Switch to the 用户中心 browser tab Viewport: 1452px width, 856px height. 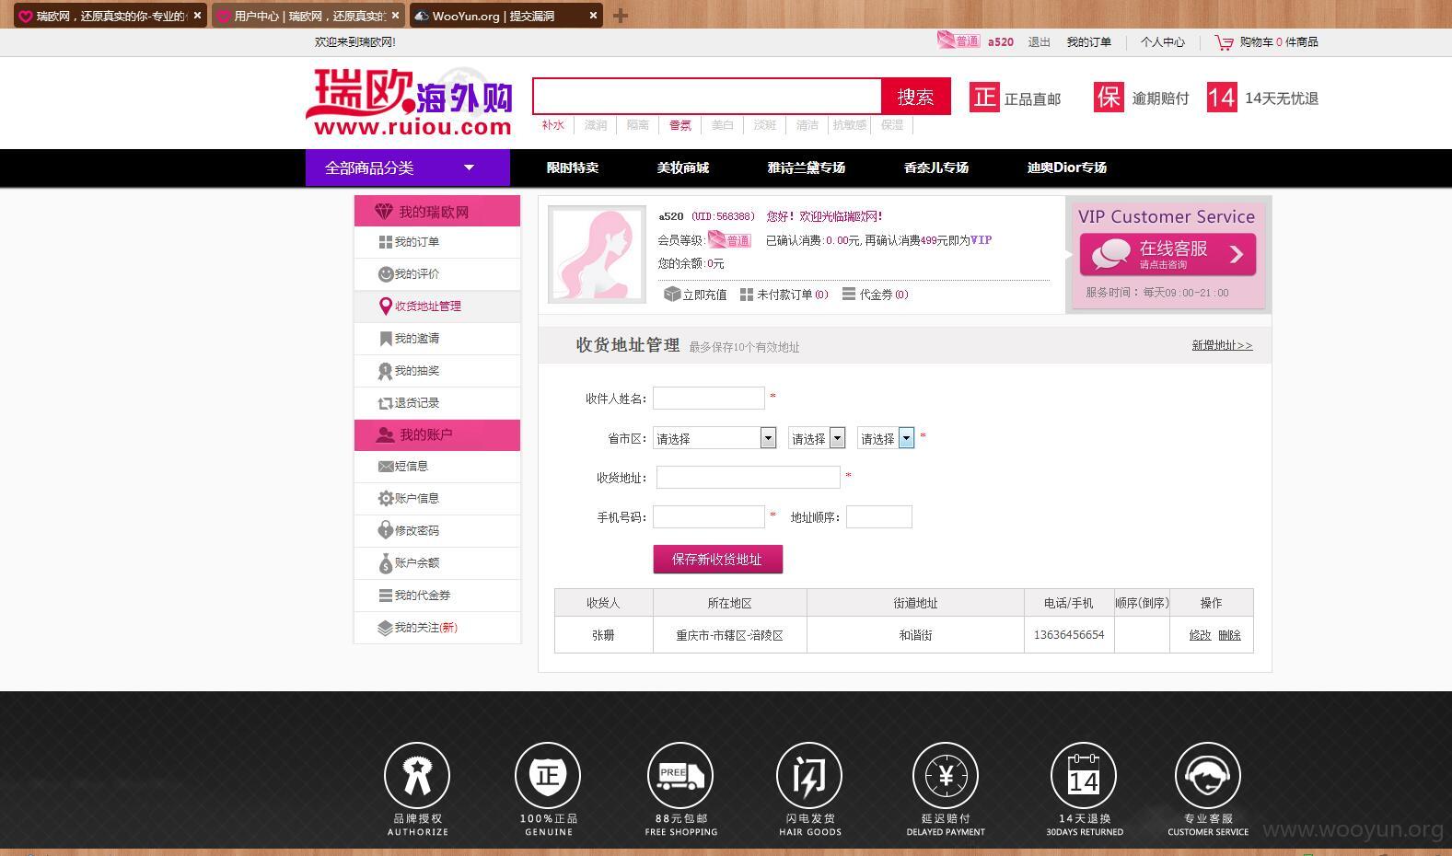pyautogui.click(x=308, y=16)
